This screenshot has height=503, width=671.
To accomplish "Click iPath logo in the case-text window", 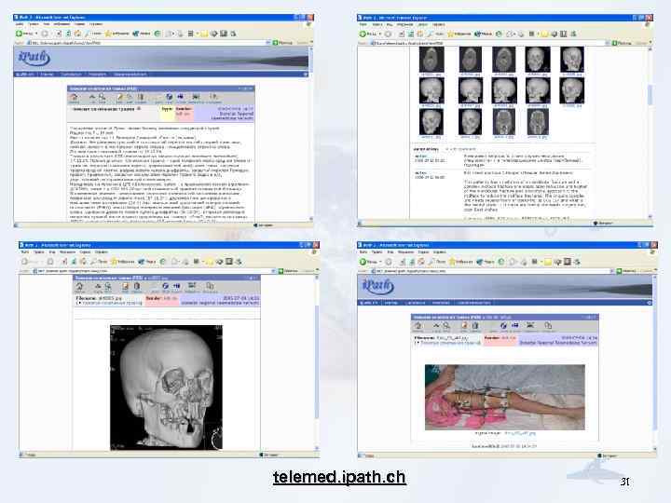I will point(34,58).
